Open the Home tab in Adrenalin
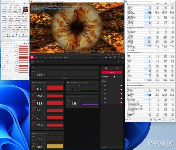176x150 pixels. point(45,57)
